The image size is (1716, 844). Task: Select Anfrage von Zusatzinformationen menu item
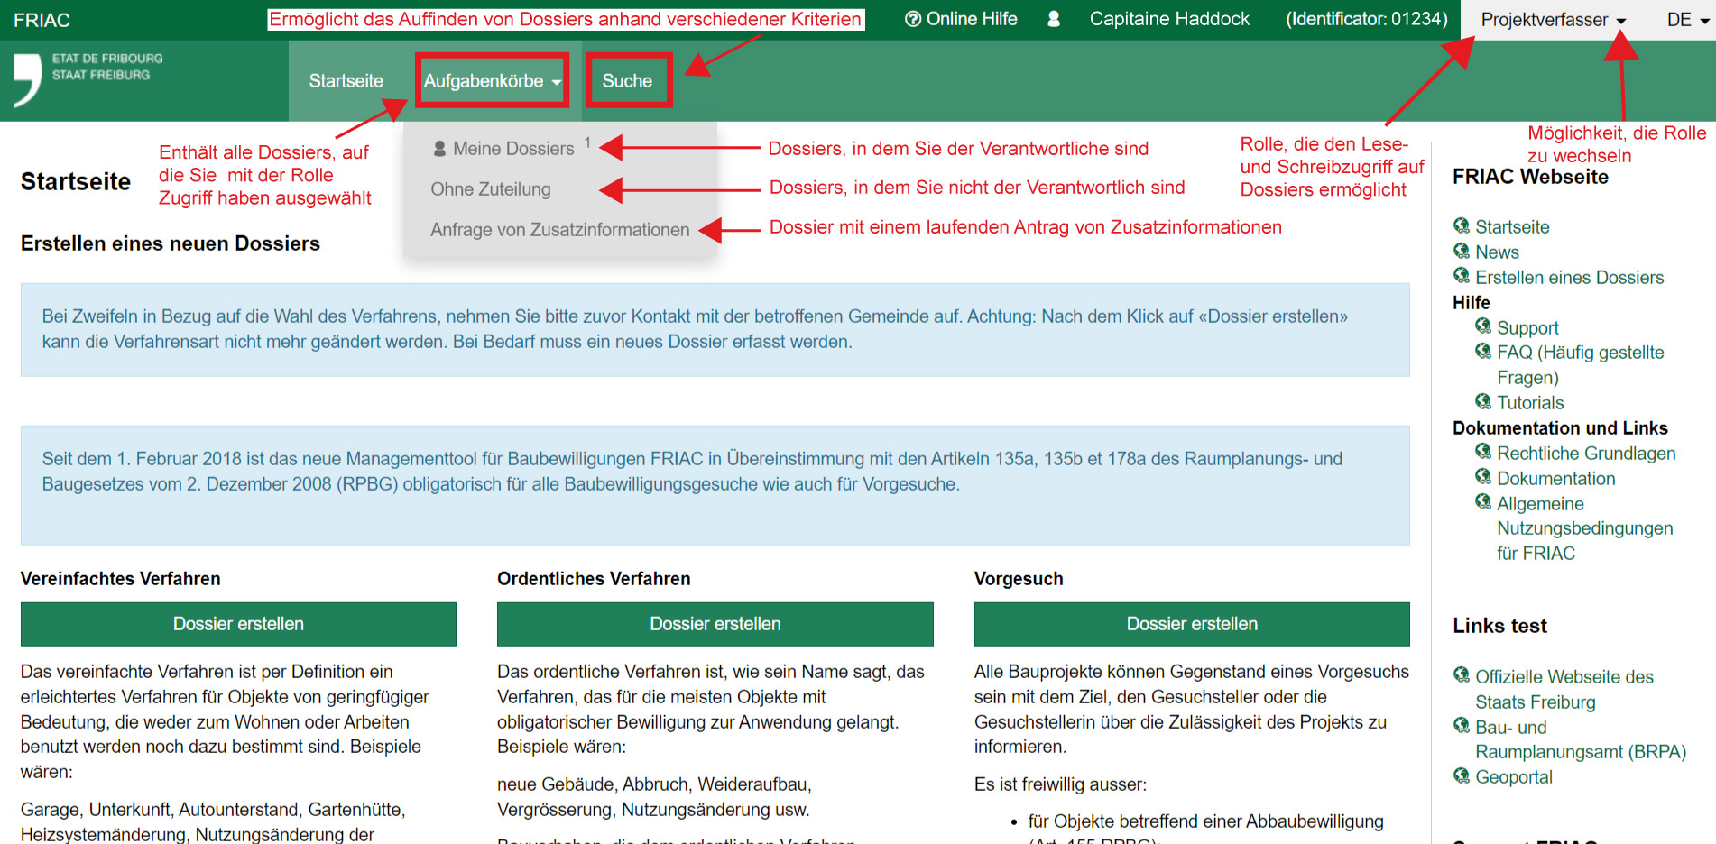[x=559, y=230]
